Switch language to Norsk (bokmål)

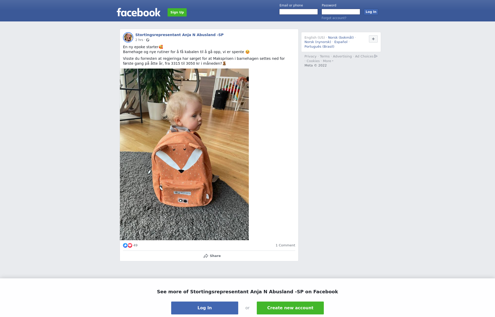click(x=341, y=38)
